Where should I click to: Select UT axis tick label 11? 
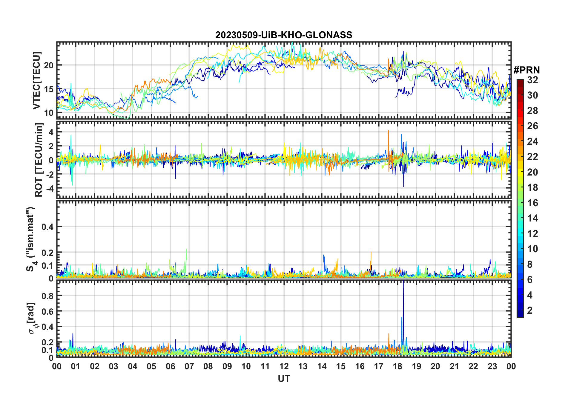(265, 366)
